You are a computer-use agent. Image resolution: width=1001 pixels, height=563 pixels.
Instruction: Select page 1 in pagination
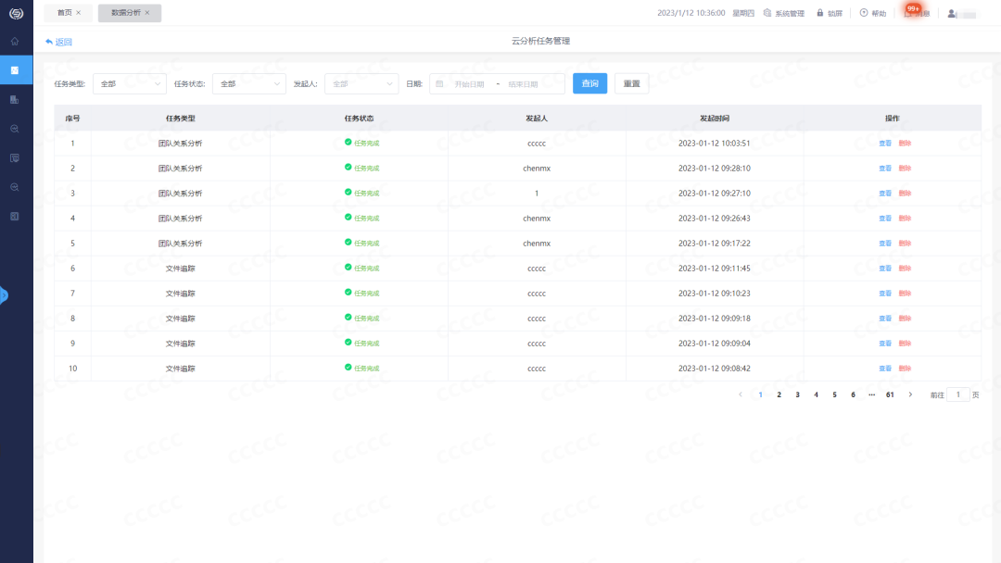click(x=760, y=394)
